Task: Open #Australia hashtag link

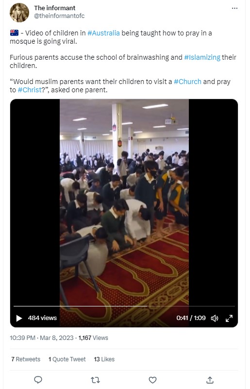Action: pyautogui.click(x=103, y=33)
